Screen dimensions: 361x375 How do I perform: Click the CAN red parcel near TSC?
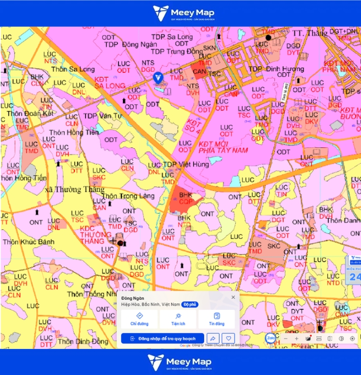pos(199,71)
